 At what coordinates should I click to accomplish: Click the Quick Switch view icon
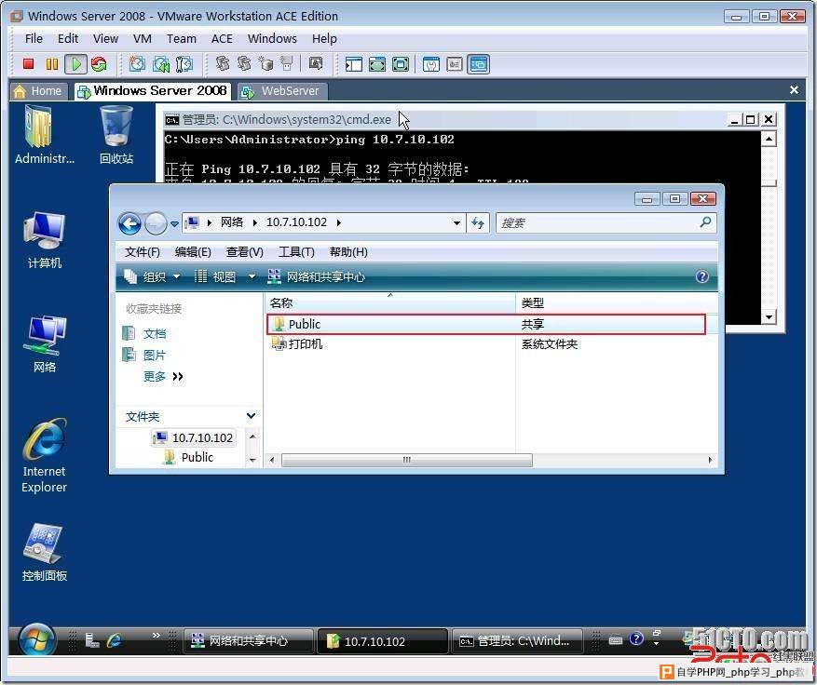coord(376,64)
